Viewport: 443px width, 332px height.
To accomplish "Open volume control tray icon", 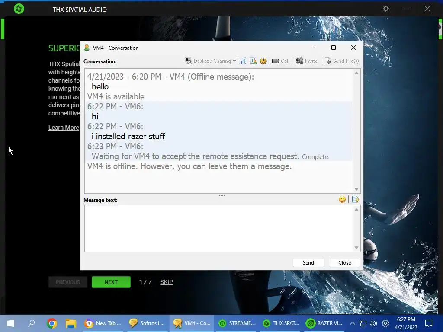I will click(x=373, y=323).
